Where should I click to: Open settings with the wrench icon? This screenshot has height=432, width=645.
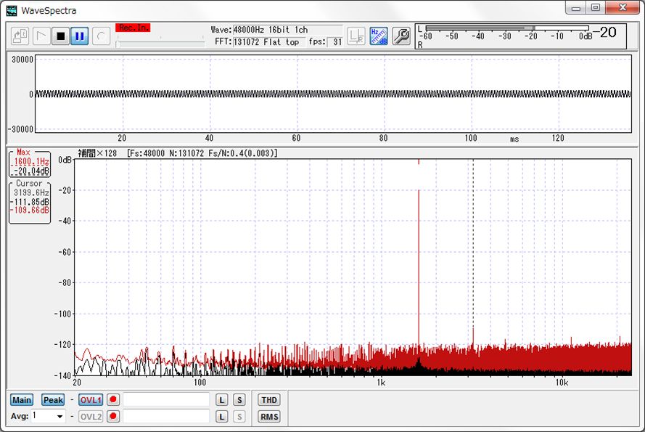400,36
